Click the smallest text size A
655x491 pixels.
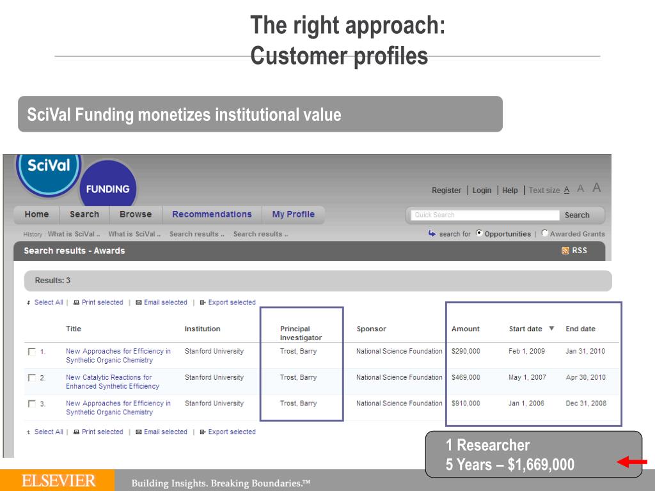(567, 190)
